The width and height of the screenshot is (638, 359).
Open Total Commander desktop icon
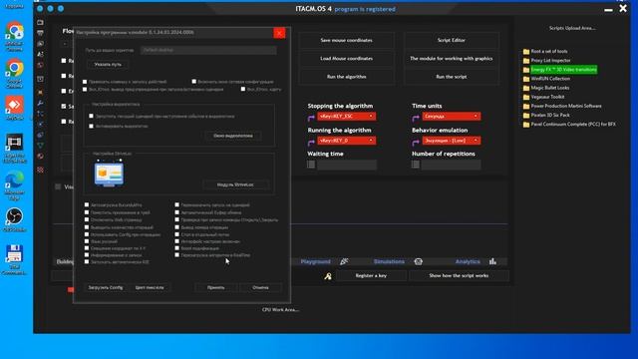[14, 259]
